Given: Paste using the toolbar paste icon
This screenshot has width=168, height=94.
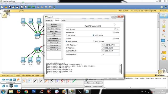Looking at the screenshot, I should click(26, 7).
